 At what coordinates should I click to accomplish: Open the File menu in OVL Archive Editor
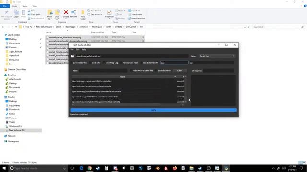click(x=72, y=50)
